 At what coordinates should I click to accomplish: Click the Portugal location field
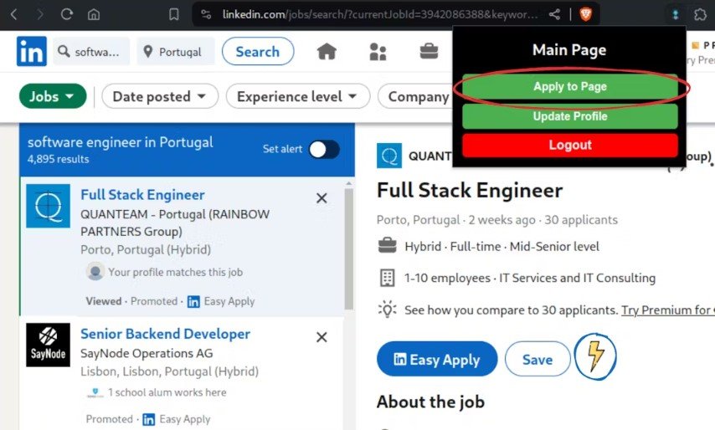pyautogui.click(x=176, y=52)
